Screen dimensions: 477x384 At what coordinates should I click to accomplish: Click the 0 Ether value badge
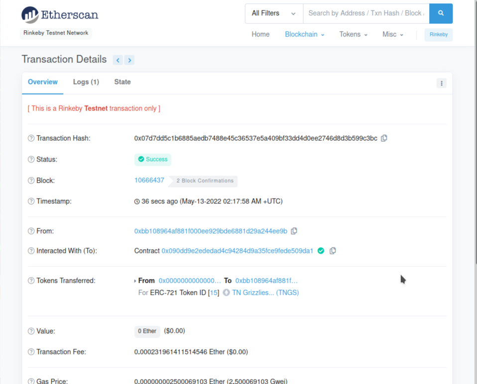click(147, 331)
